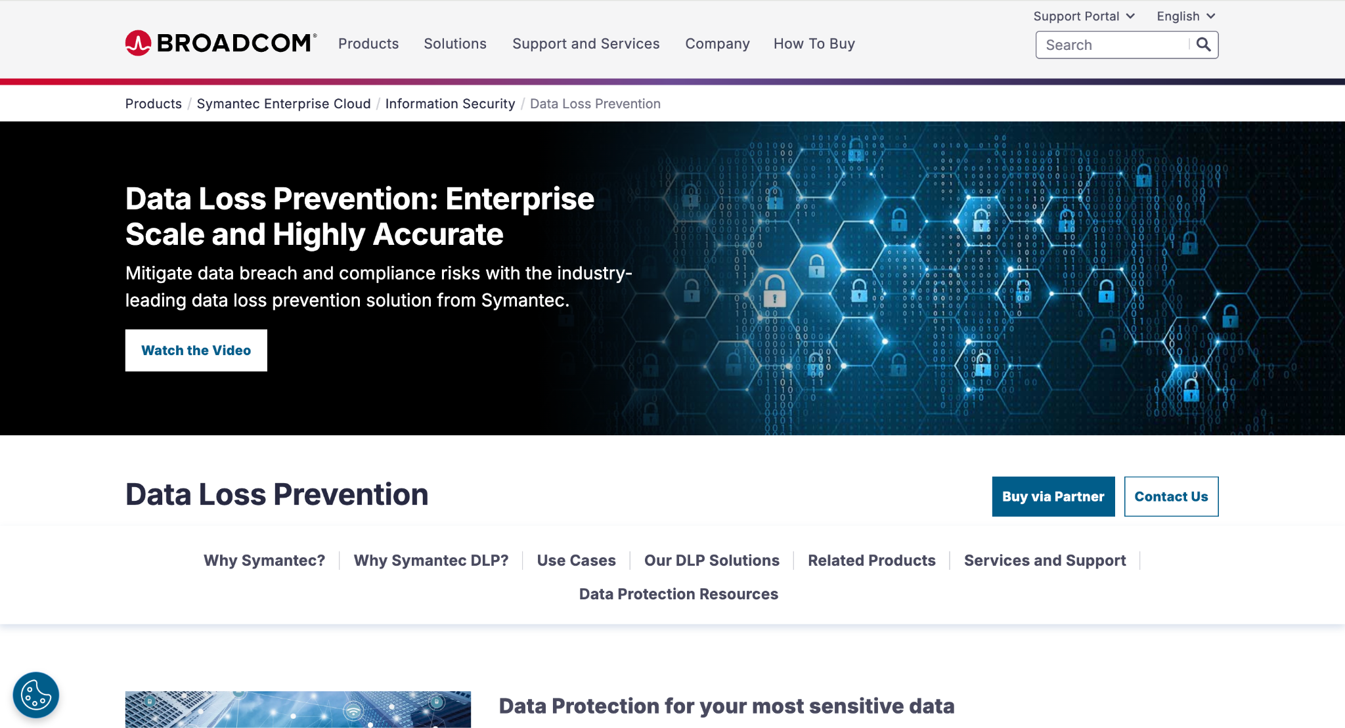The image size is (1345, 728).
Task: Select Our DLP Solutions tab
Action: [x=712, y=561]
